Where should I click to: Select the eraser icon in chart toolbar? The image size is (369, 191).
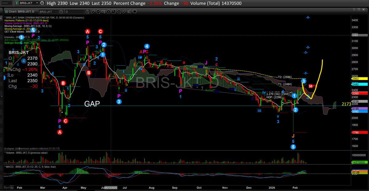tap(124, 11)
